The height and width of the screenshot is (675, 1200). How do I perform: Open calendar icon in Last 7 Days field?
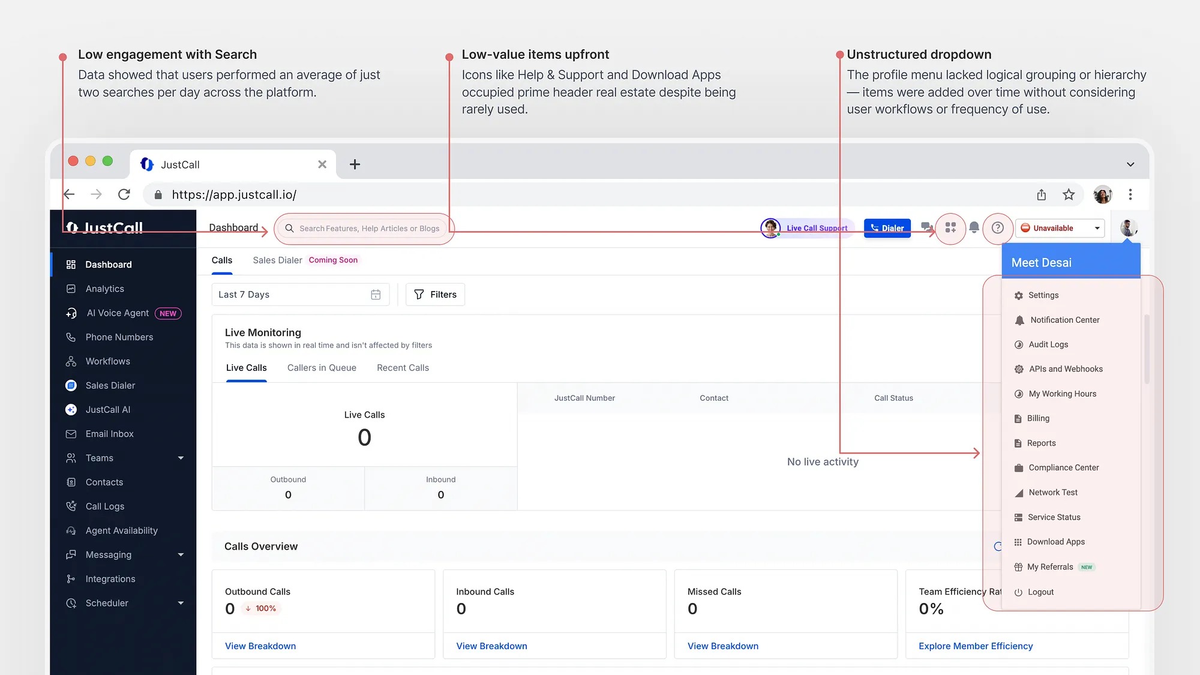tap(376, 295)
